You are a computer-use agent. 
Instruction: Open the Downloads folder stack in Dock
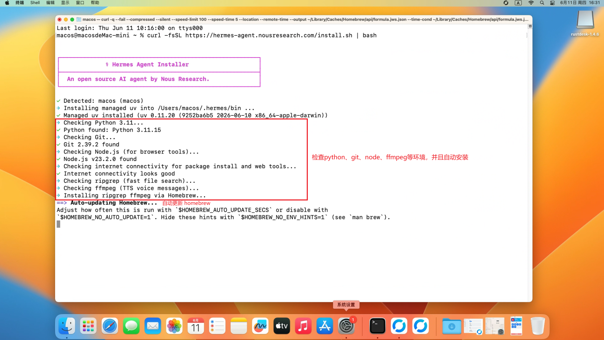pos(452,326)
